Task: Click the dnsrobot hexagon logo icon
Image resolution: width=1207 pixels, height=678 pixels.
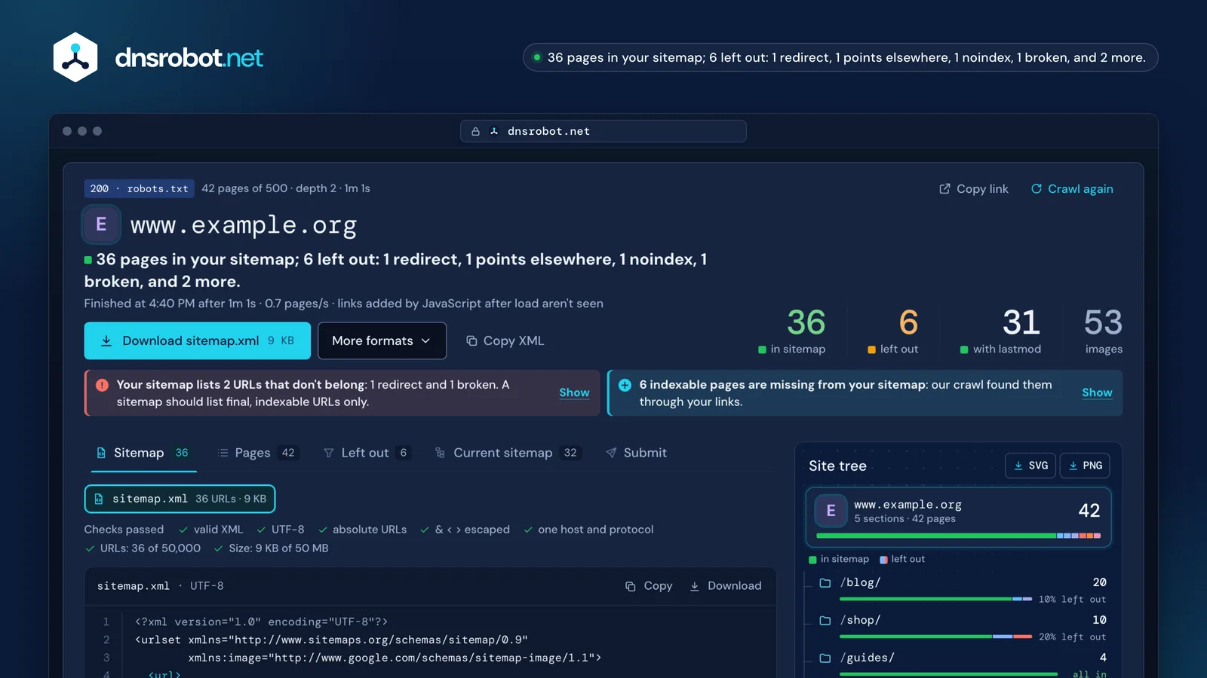Action: 75,57
